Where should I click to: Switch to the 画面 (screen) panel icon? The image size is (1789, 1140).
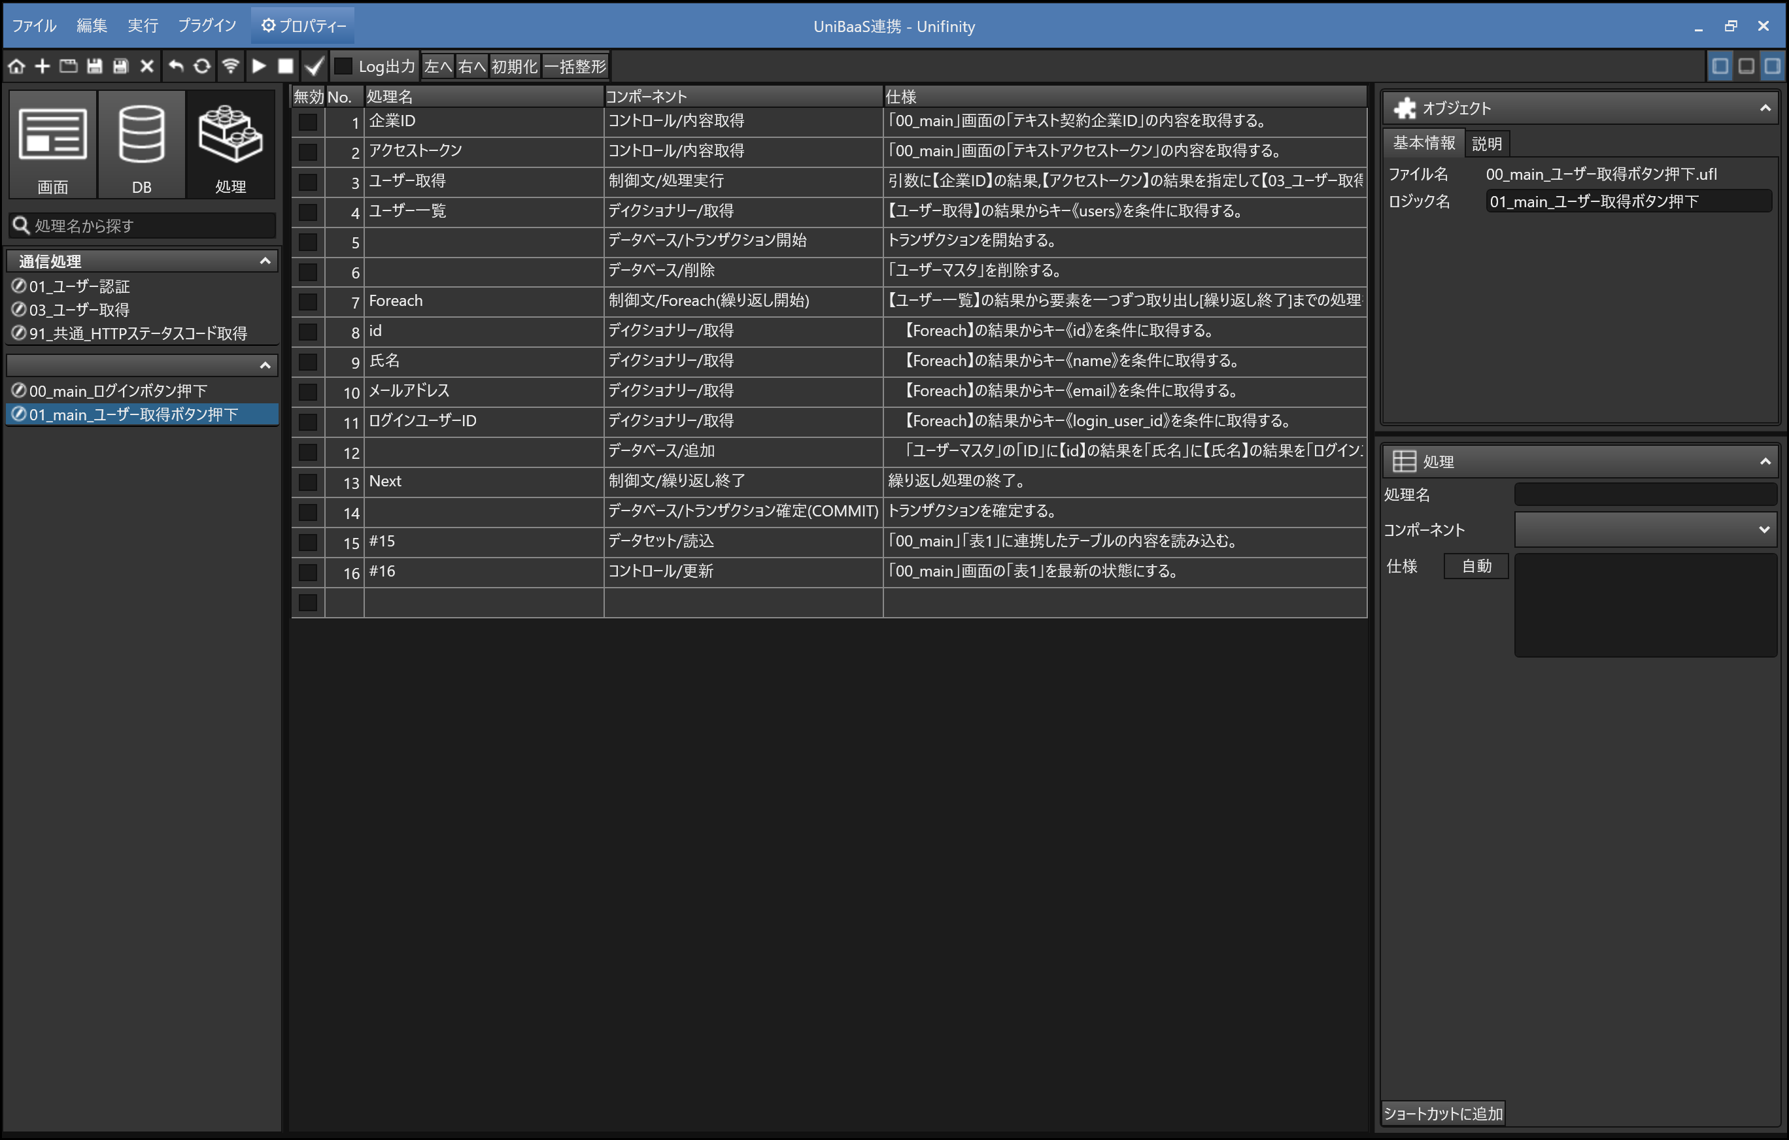pos(53,145)
